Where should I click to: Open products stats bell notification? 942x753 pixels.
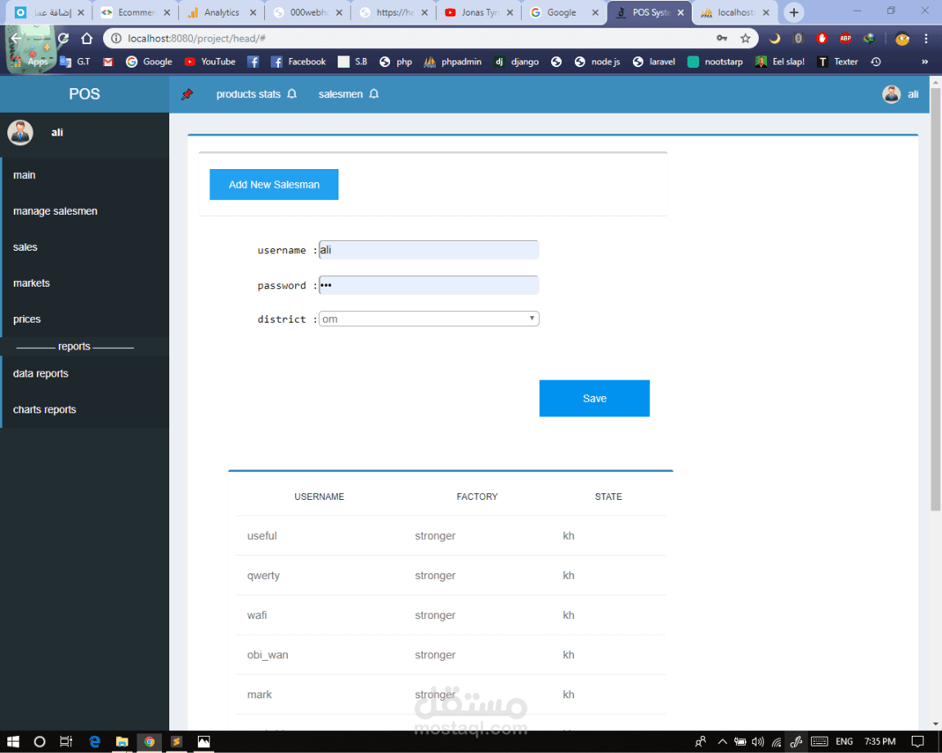click(292, 94)
